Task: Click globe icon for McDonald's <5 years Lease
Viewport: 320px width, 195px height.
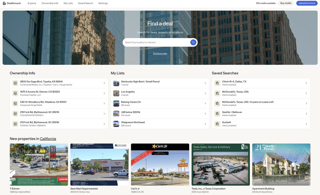Action: (x=217, y=104)
